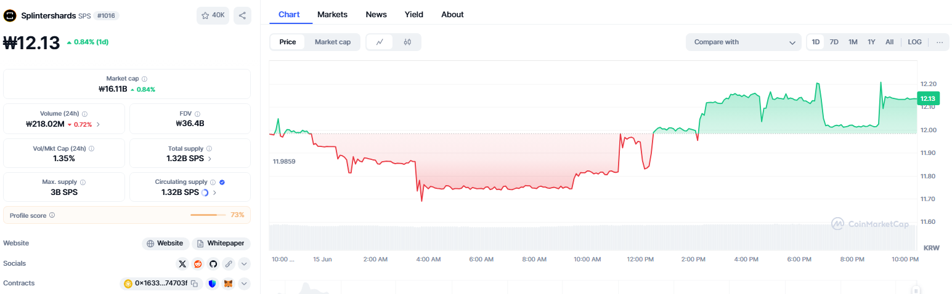The image size is (952, 294).
Task: Expand more Socials links
Action: pyautogui.click(x=244, y=264)
